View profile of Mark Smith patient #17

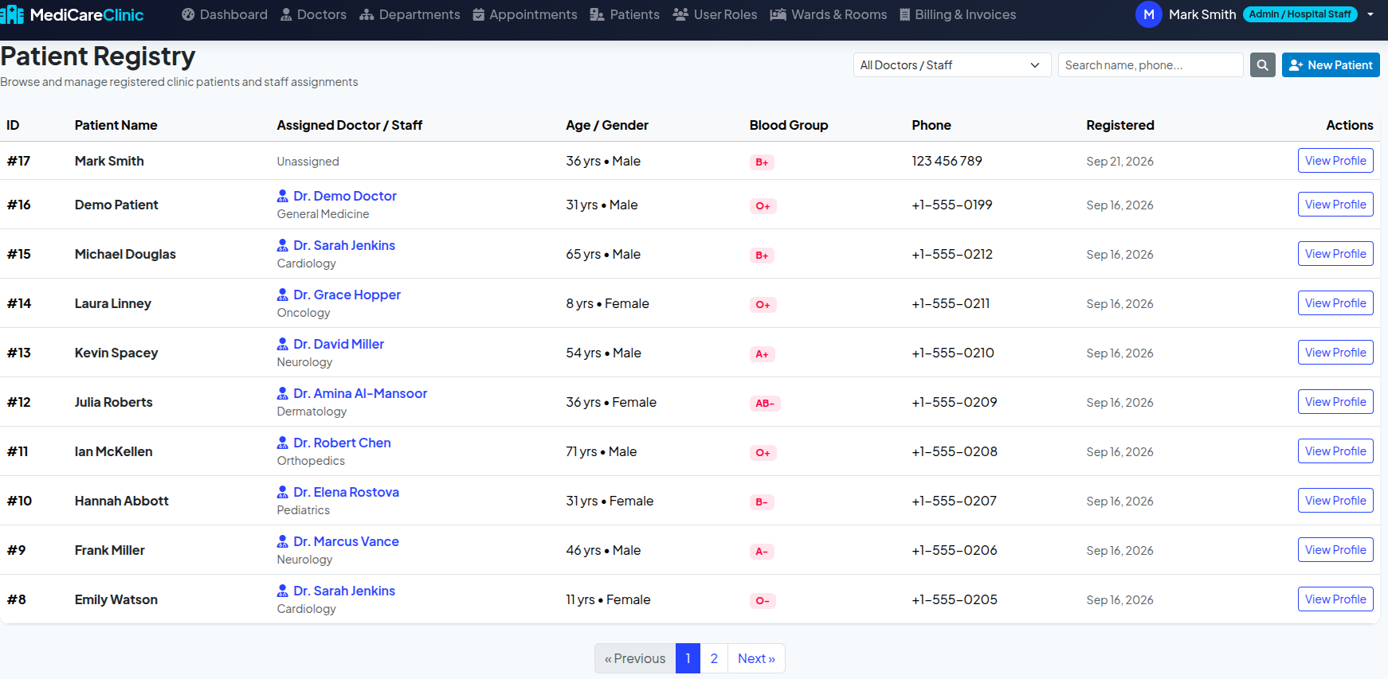point(1335,161)
